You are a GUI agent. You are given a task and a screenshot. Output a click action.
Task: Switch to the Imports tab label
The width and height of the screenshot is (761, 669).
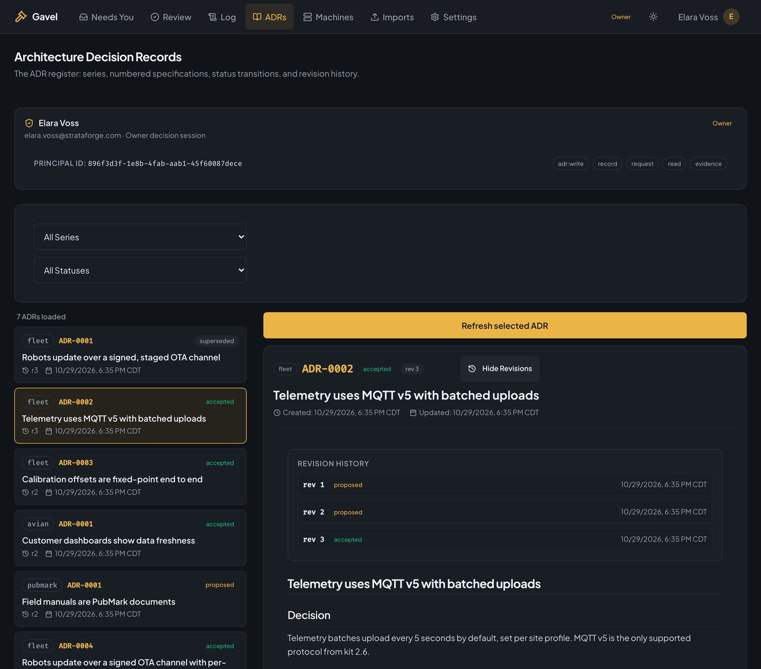click(398, 17)
